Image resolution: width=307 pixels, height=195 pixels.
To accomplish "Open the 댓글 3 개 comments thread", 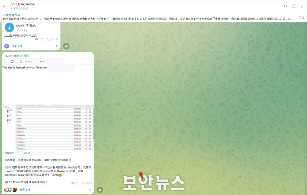I will [25, 190].
